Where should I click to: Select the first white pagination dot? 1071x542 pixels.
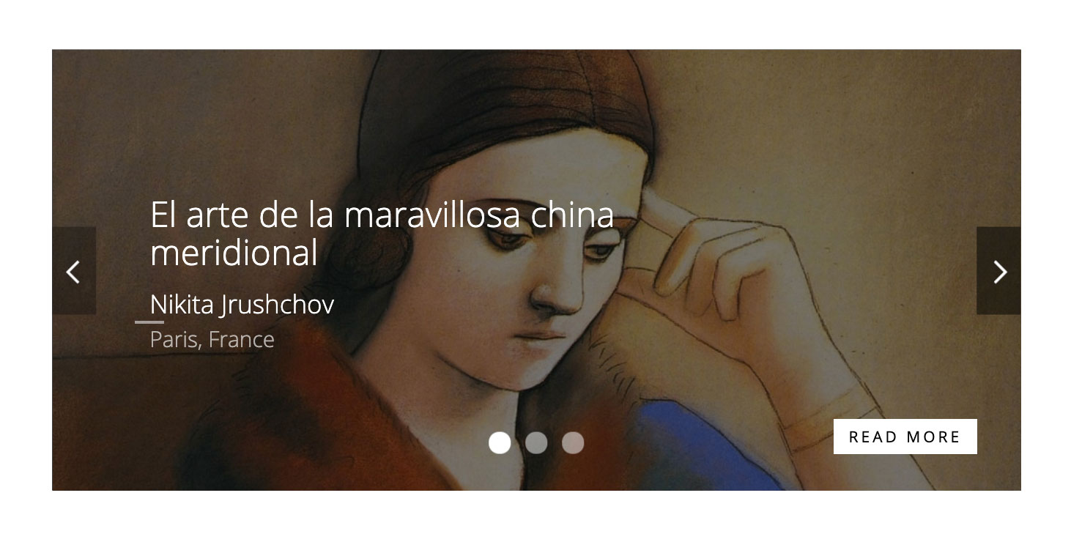500,442
